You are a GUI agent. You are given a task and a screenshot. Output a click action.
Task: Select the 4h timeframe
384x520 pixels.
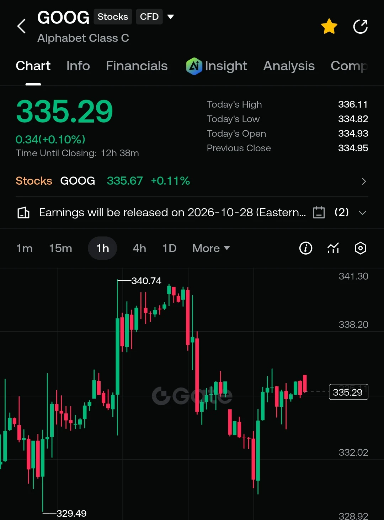(x=139, y=248)
